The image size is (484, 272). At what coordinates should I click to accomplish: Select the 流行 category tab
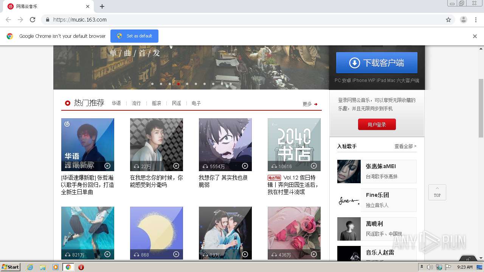click(x=136, y=103)
